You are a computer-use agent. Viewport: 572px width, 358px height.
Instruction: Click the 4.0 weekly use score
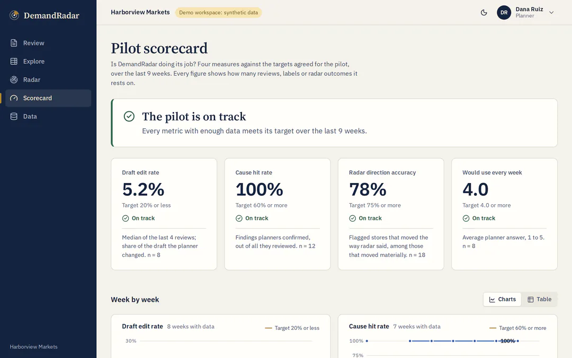(x=475, y=189)
